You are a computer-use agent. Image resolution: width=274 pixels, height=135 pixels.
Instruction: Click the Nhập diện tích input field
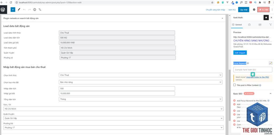click(117, 88)
